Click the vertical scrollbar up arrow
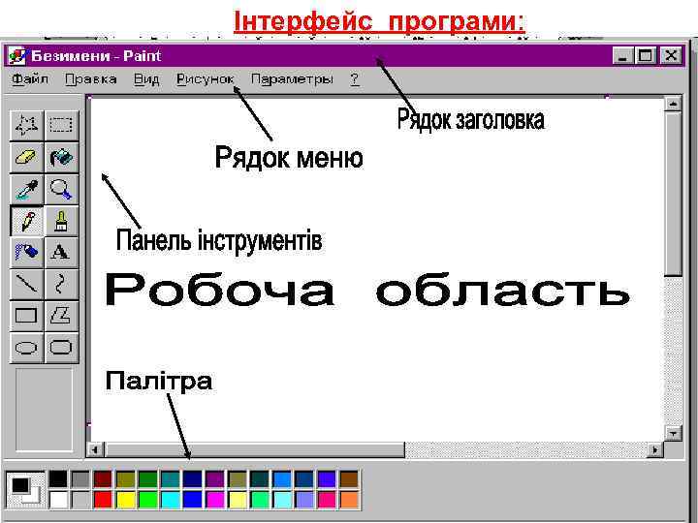Viewport: 698px width, 523px height. 673,104
